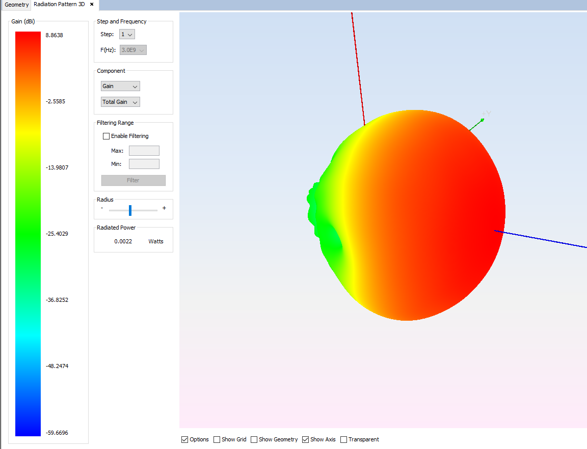587x449 pixels.
Task: Enable Transparent rendering mode
Action: (x=344, y=439)
